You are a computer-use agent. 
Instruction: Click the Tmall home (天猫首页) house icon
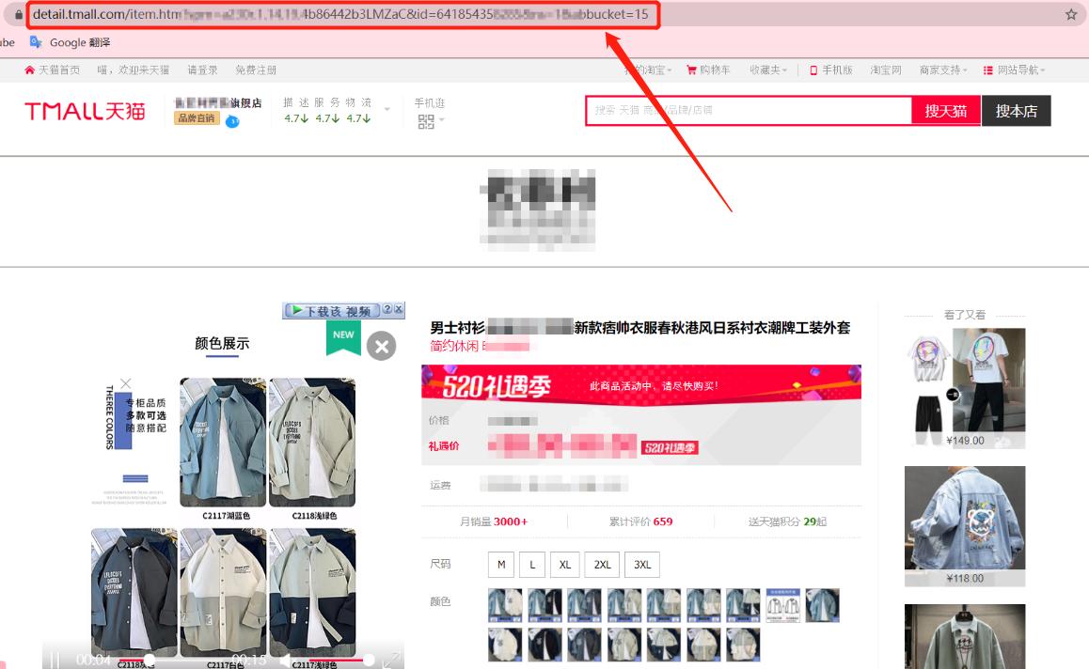(x=28, y=69)
